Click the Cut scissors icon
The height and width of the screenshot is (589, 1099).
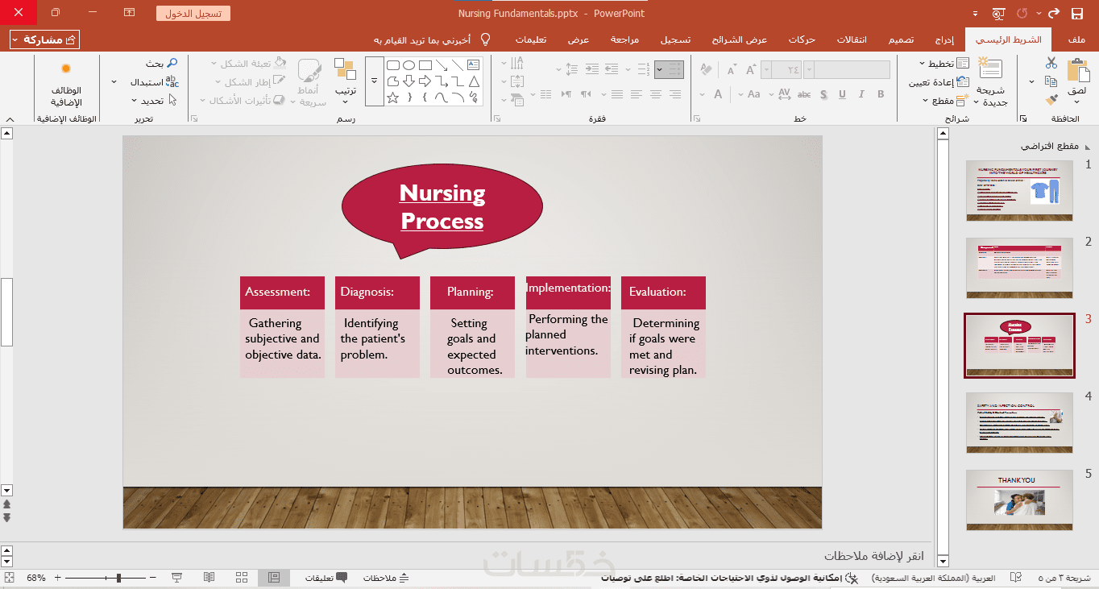(x=1051, y=63)
